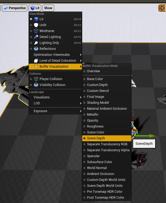Viewport: 166px width, 203px height.
Task: Select Wireframe view mode radio
Action: click(x=31, y=31)
